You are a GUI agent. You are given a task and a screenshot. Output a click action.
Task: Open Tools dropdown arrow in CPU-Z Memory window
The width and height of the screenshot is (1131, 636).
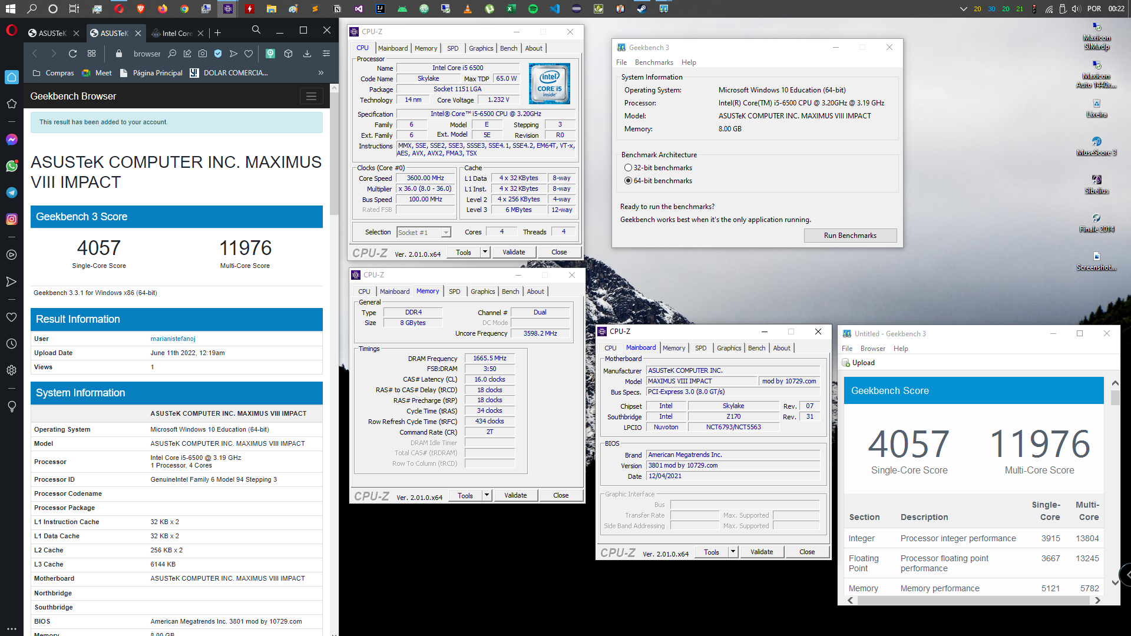tap(487, 495)
